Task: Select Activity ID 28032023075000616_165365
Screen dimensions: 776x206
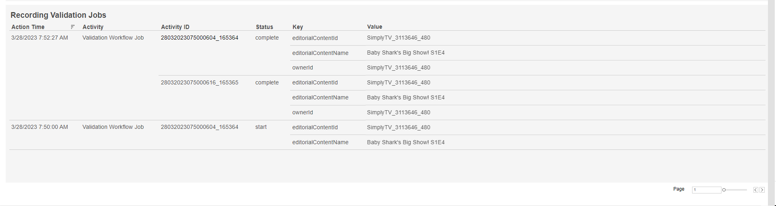Action: pos(199,82)
